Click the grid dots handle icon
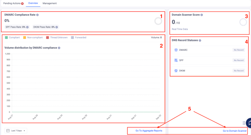Image resolution: width=251 pixels, height=135 pixels. point(244,123)
